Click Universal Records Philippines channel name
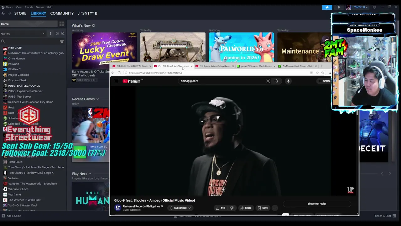This screenshot has width=401, height=226. (142, 206)
